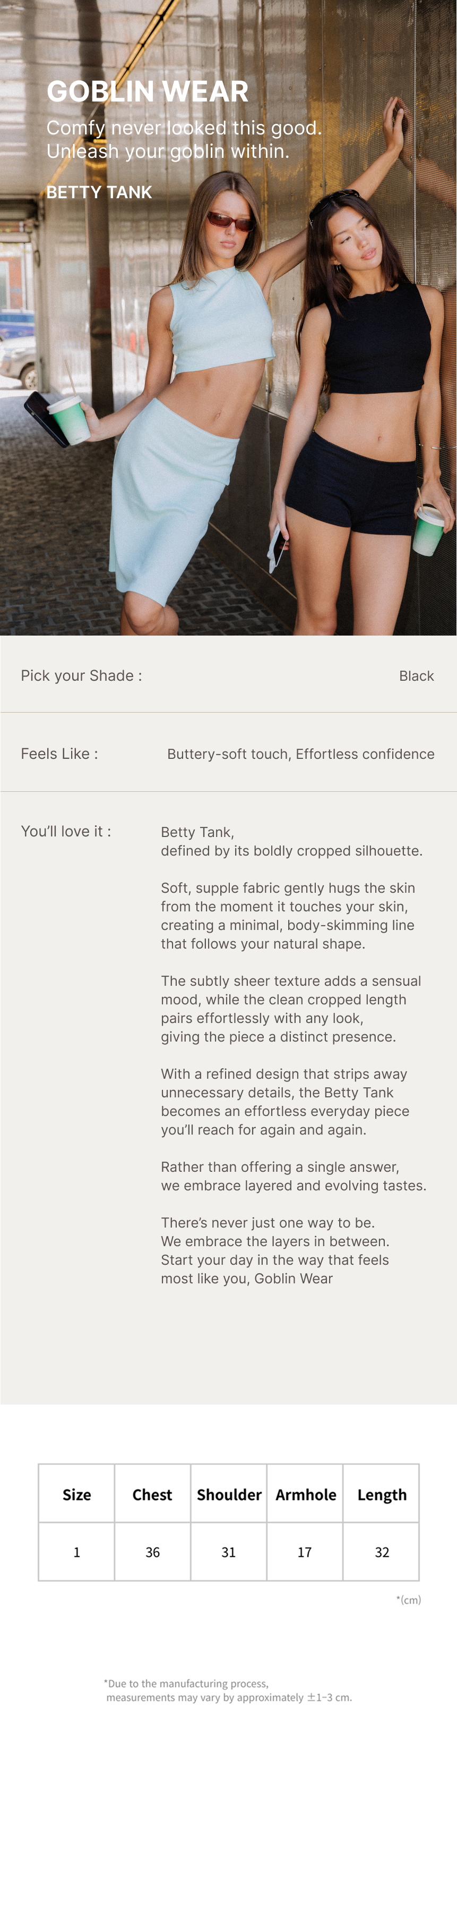The width and height of the screenshot is (457, 1920).
Task: Click the length value 32 cell
Action: click(382, 1552)
